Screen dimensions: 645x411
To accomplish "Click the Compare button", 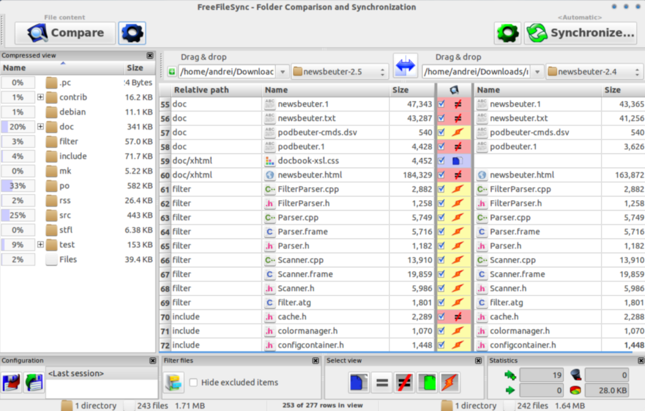I will click(66, 33).
